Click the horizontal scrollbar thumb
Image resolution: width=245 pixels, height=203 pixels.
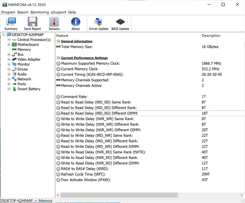[119, 195]
